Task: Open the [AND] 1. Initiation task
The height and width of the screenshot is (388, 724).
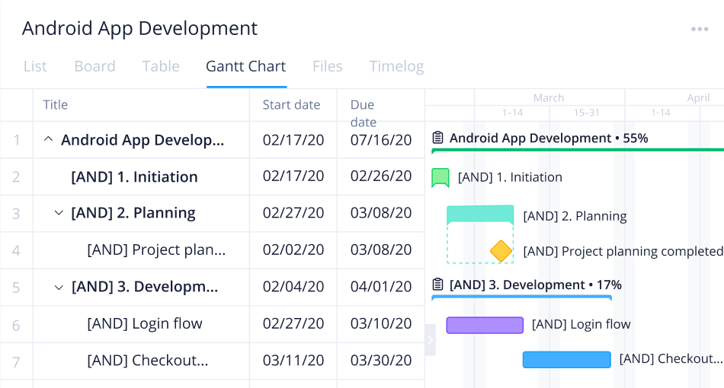Action: pyautogui.click(x=134, y=177)
